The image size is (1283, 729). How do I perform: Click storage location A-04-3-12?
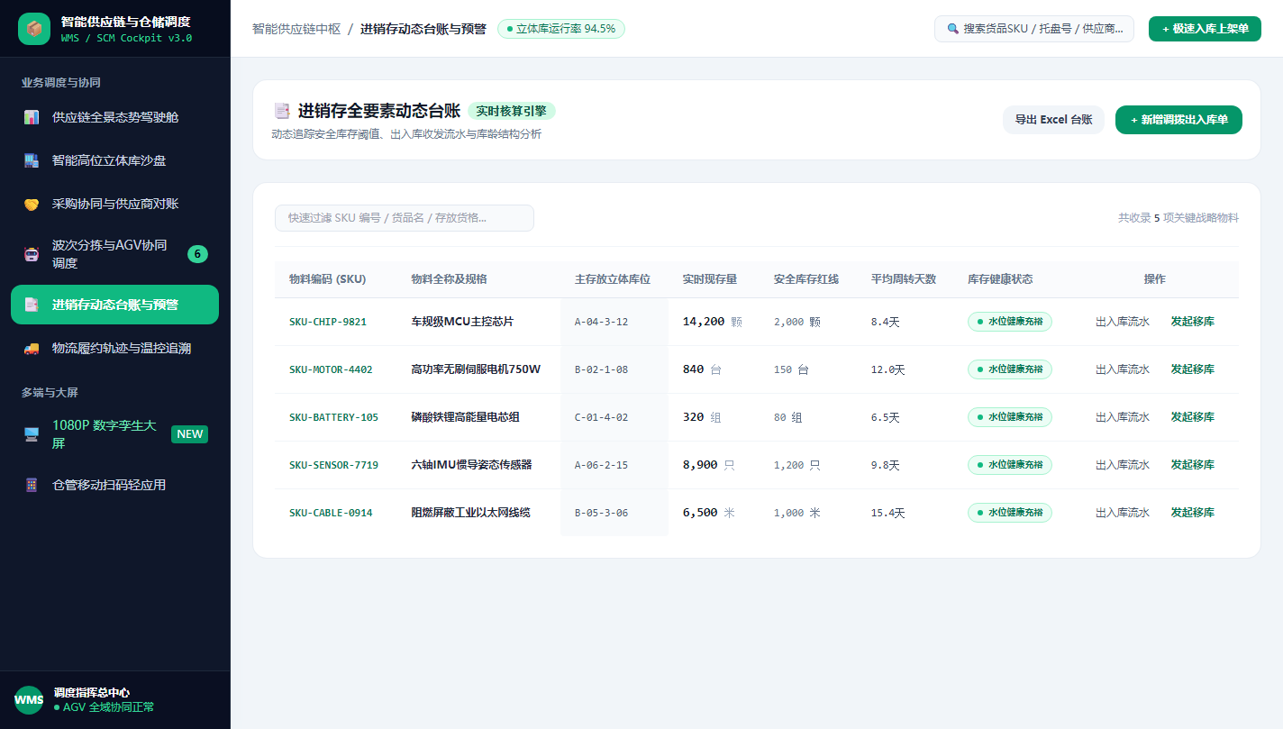[x=601, y=322]
